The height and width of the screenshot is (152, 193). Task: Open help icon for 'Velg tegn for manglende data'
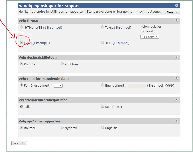pyautogui.click(x=176, y=78)
